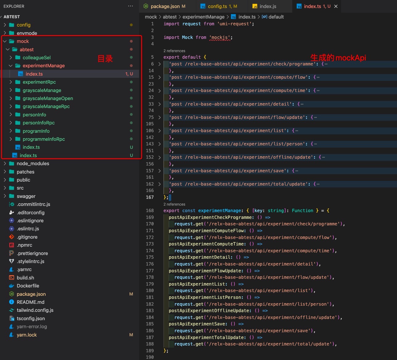Switch to the config.ts tab

217,6
